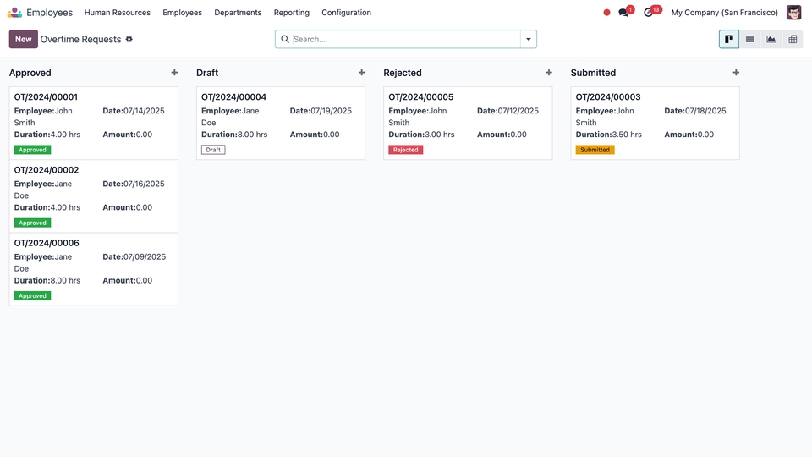Viewport: 812px width, 457px height.
Task: Click date 07/12/2025
Action: pyautogui.click(x=518, y=111)
